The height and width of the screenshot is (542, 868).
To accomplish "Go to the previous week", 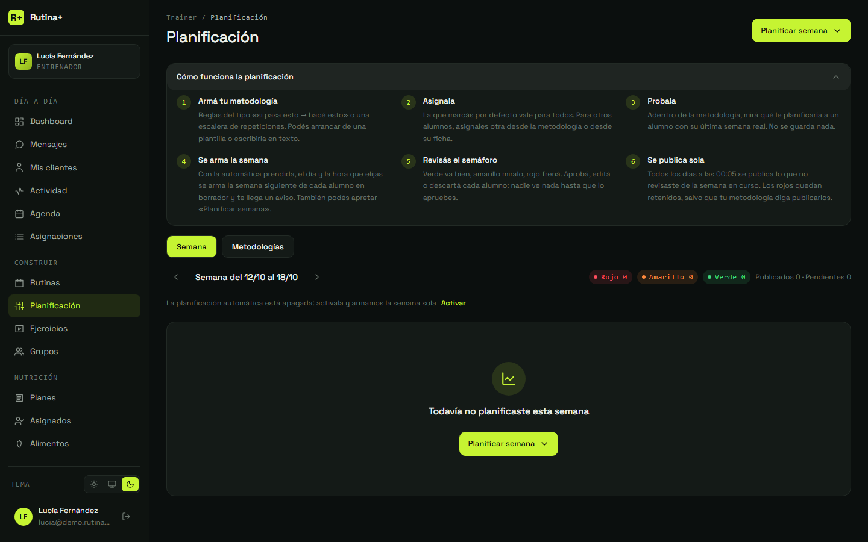I will (x=176, y=277).
